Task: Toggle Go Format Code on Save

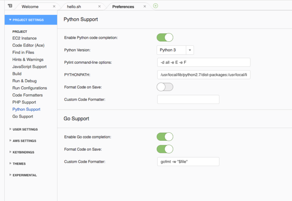Action: 165,149
